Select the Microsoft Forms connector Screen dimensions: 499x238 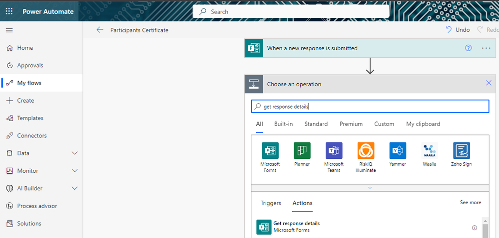270,157
